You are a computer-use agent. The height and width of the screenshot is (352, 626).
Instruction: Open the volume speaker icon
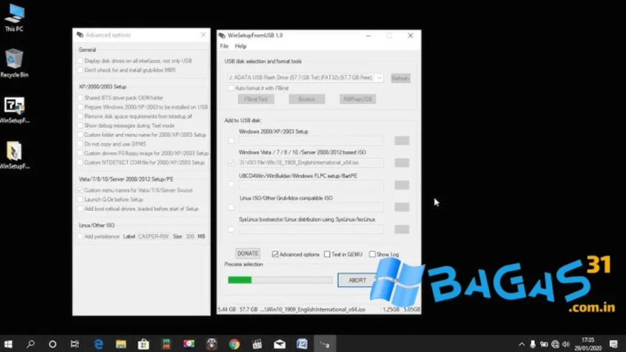coord(565,344)
